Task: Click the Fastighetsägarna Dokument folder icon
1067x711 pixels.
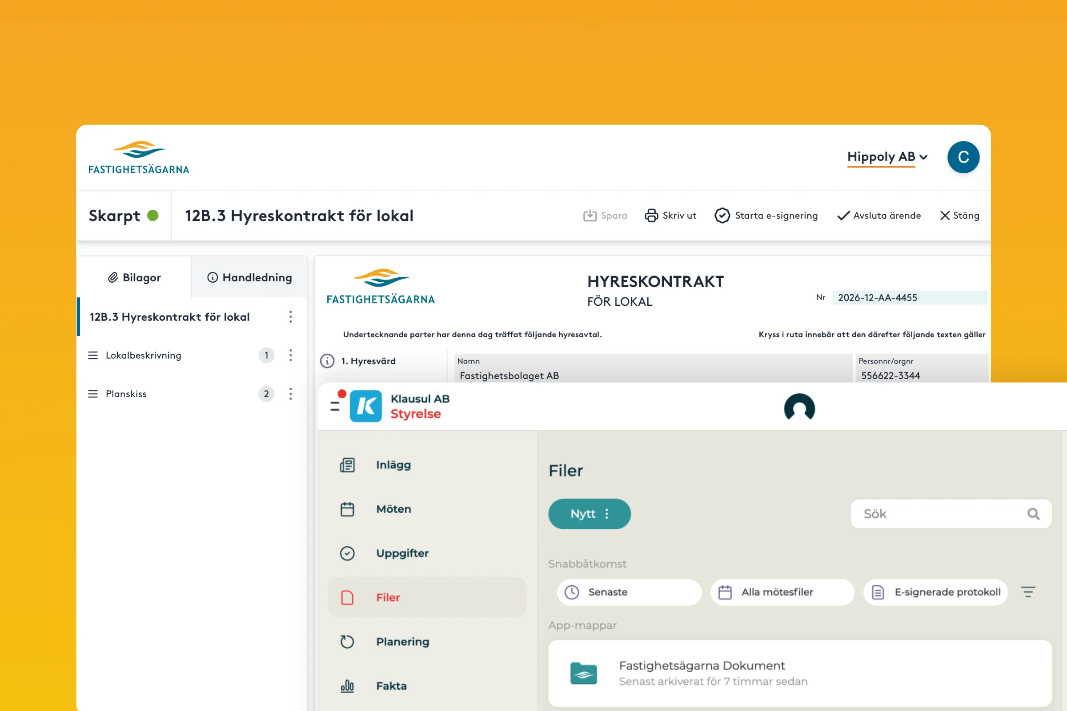Action: [583, 673]
